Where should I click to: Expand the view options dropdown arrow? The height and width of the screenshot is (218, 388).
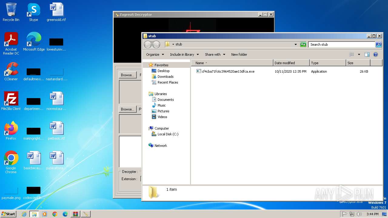click(x=359, y=54)
